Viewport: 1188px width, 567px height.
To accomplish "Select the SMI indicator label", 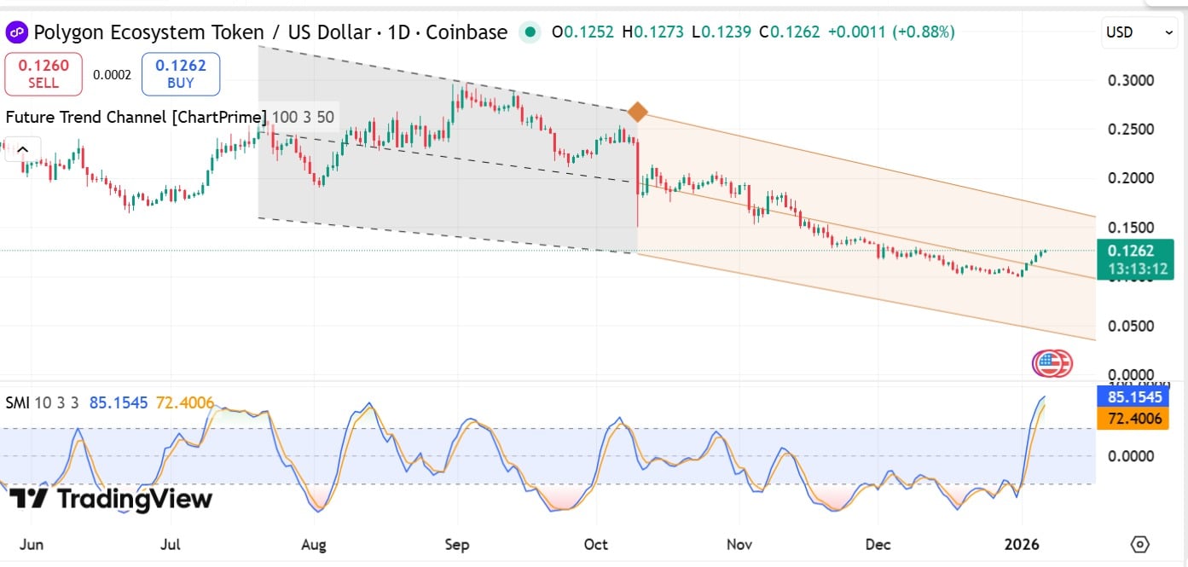I will (17, 402).
